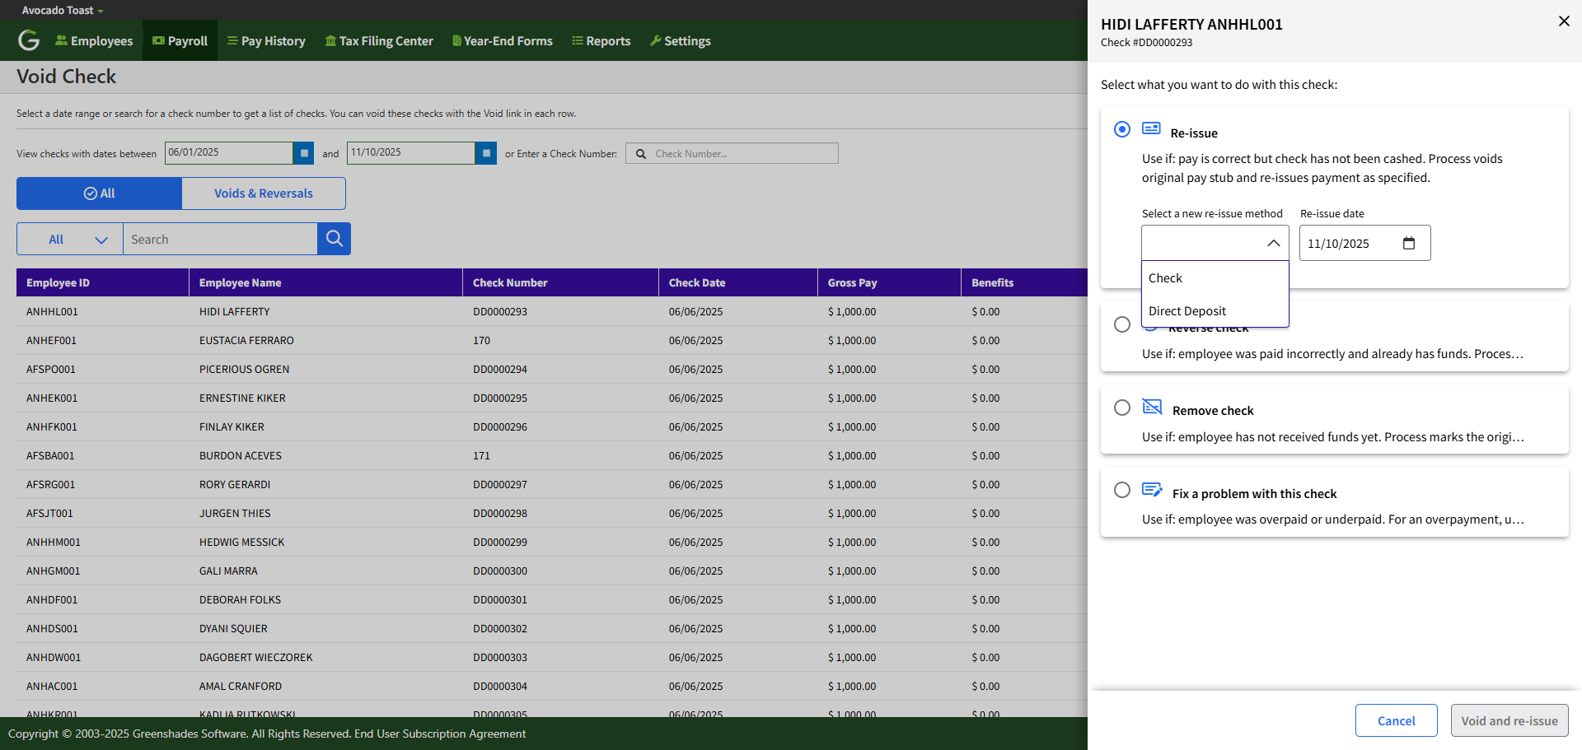Open the Pay History menu
1582x750 pixels.
(x=266, y=41)
